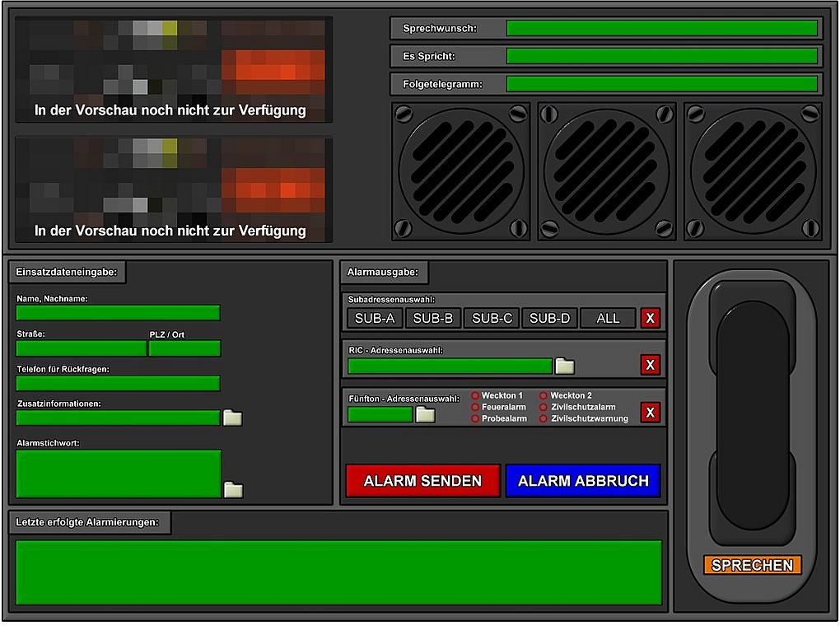Select ALL subaddresses
This screenshot has height=630, width=840.
[608, 318]
